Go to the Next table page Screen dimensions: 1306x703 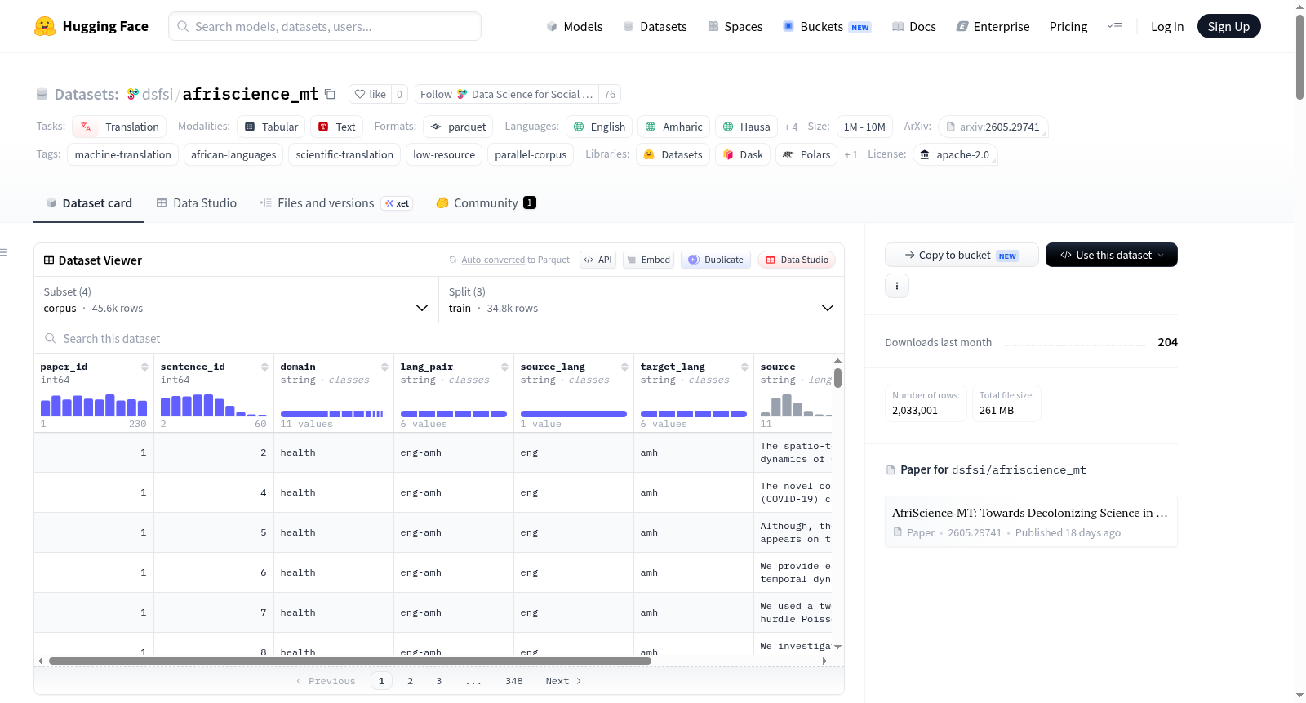tap(563, 681)
